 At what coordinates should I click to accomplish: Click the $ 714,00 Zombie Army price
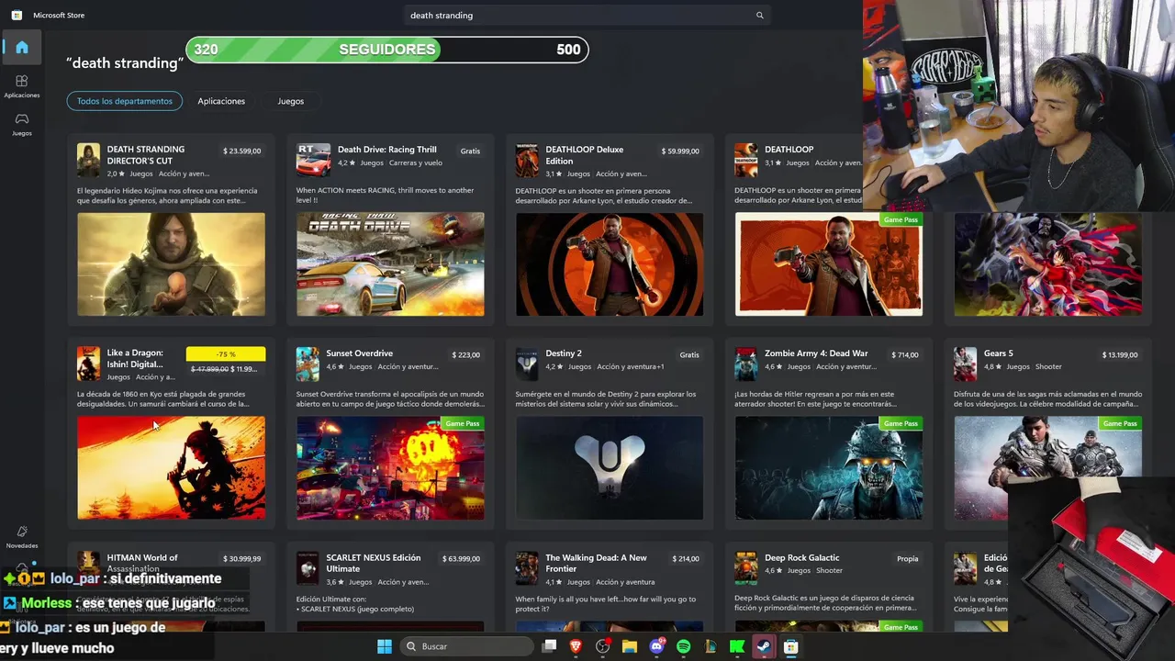(x=905, y=354)
